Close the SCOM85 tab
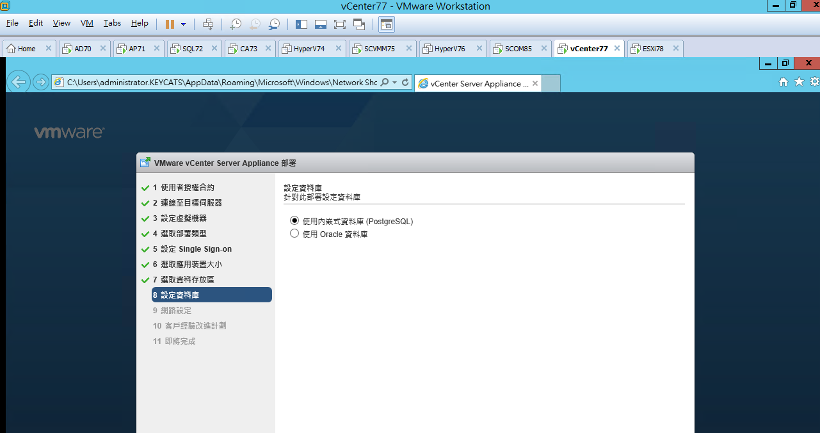Image resolution: width=820 pixels, height=433 pixels. click(543, 48)
